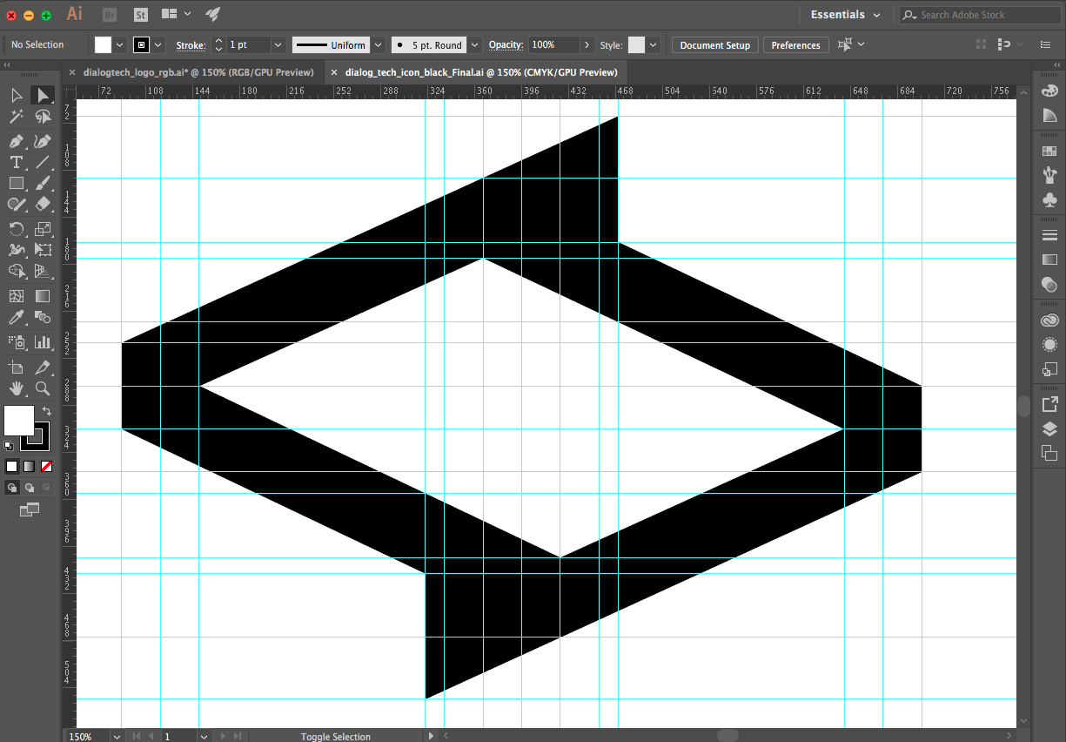
Task: Switch to dialogtech_logo_rgb.ai tab
Action: (198, 72)
